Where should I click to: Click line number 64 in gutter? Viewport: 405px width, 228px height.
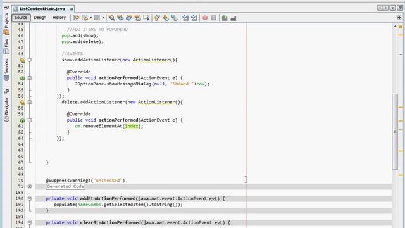pyautogui.click(x=21, y=144)
